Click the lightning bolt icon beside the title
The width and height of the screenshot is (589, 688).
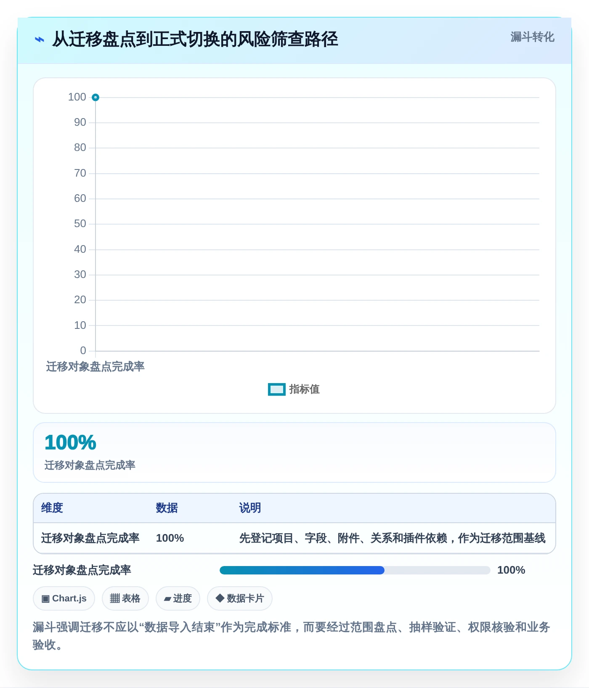(x=40, y=40)
